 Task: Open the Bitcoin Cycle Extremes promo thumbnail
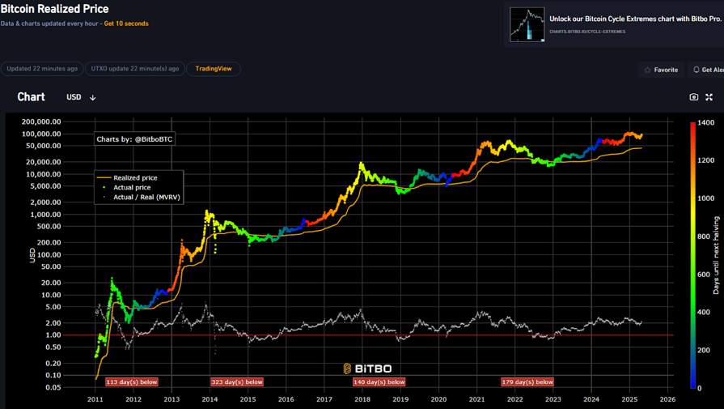527,24
